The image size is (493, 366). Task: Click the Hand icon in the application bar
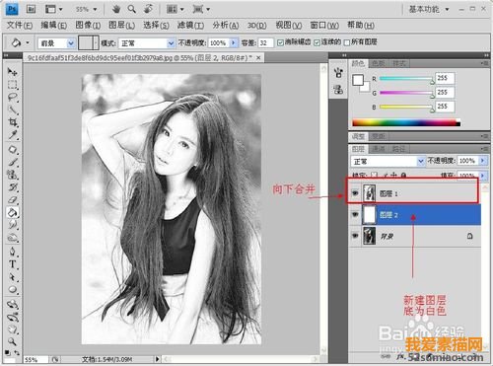tap(116, 9)
